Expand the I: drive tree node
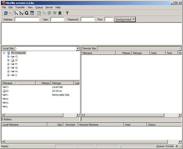This screenshot has width=183, height=149. (x=8, y=75)
